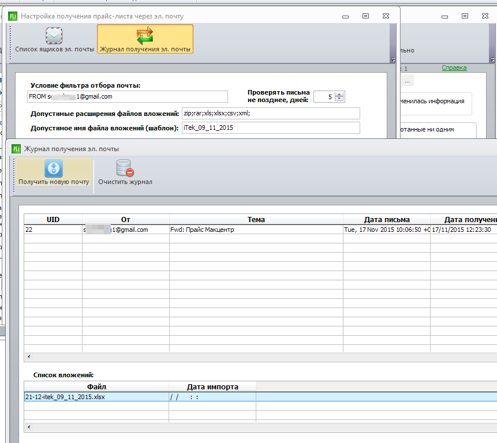Select the email receipt log toolbar button
Screen dimensions: 497x443
pyautogui.click(x=145, y=39)
